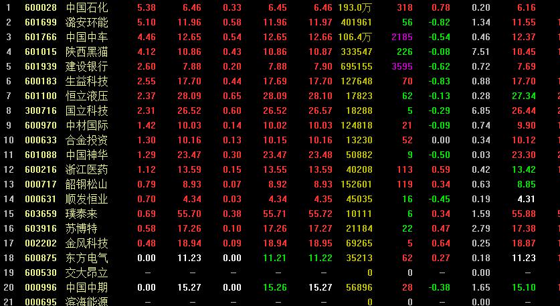The image size is (560, 306).
Task: Click volume value 152601
Action: 357,184
